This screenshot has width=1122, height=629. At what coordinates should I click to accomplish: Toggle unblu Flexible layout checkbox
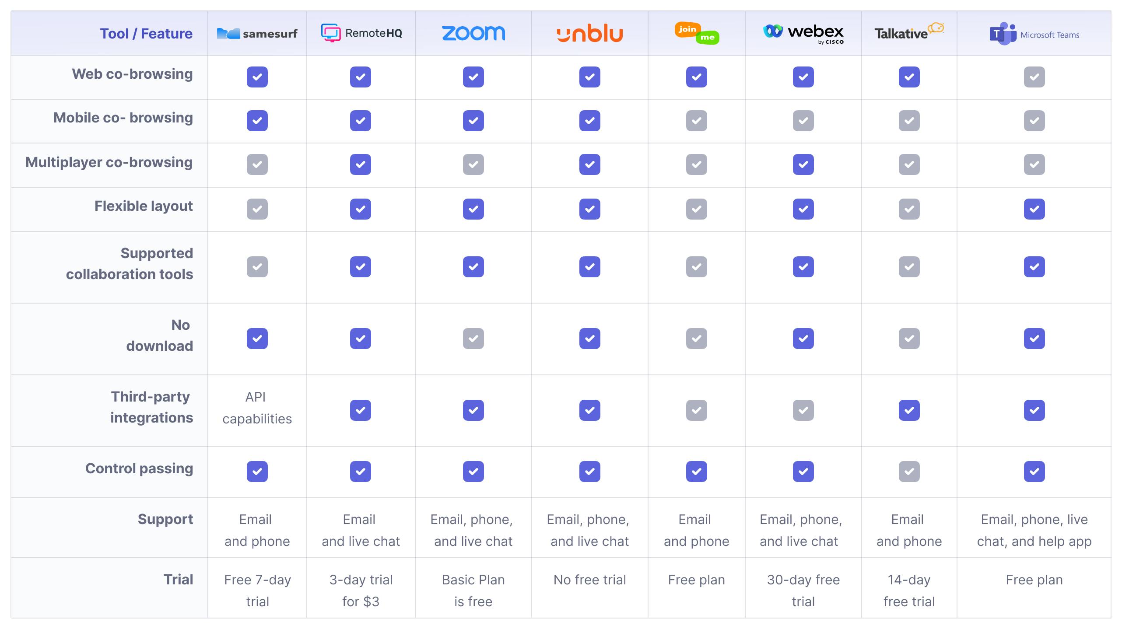click(x=590, y=209)
